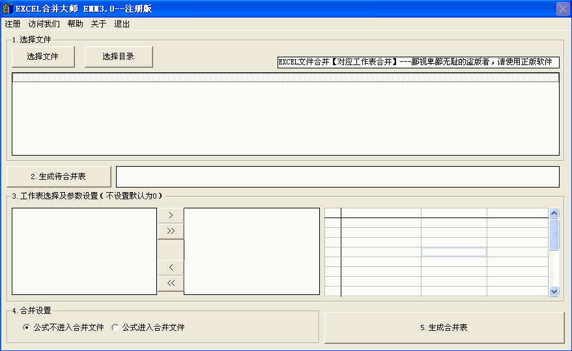Viewport: 572px width, 351px height.
Task: Open the 帮助 menu
Action: 75,24
